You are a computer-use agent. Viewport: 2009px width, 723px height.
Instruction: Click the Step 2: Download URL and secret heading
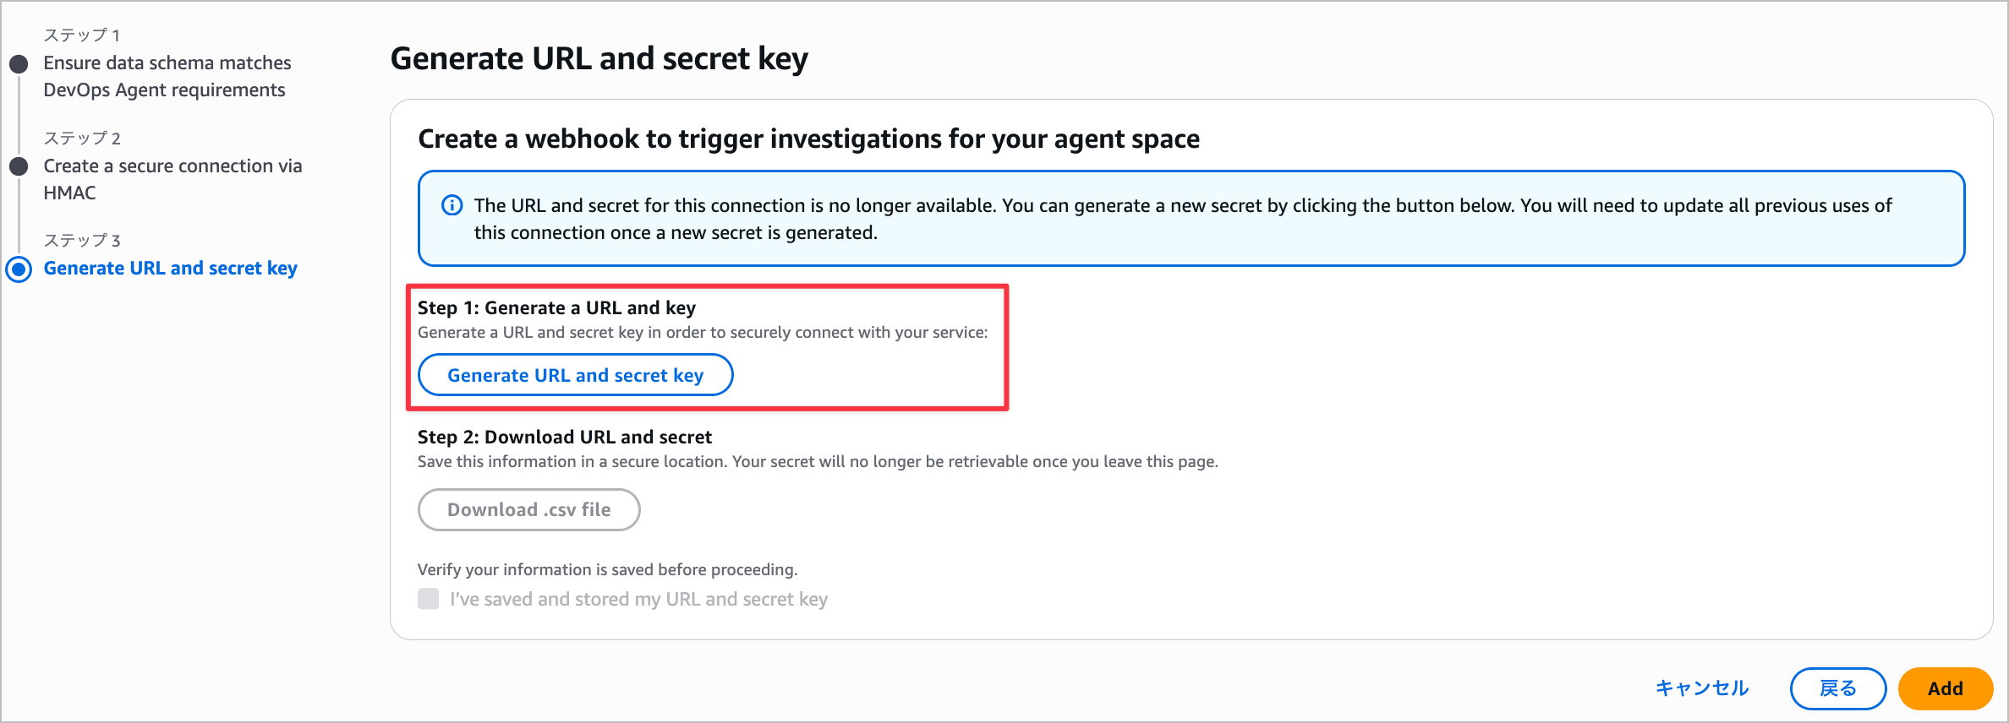pos(565,437)
